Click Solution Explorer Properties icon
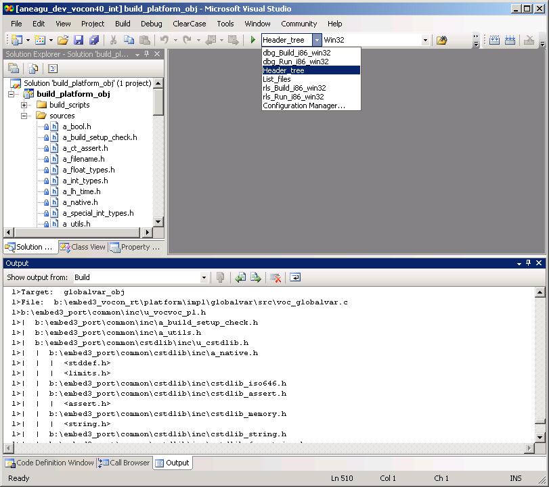 click(14, 68)
